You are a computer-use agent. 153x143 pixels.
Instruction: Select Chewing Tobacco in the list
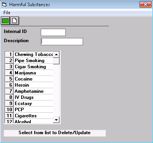(33, 54)
